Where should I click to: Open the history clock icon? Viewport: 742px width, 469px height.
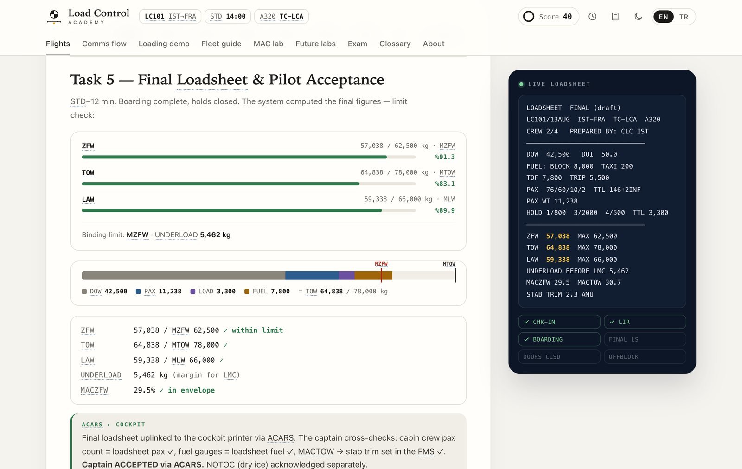point(592,17)
